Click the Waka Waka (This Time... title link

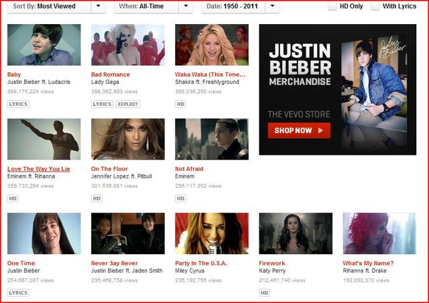[210, 74]
